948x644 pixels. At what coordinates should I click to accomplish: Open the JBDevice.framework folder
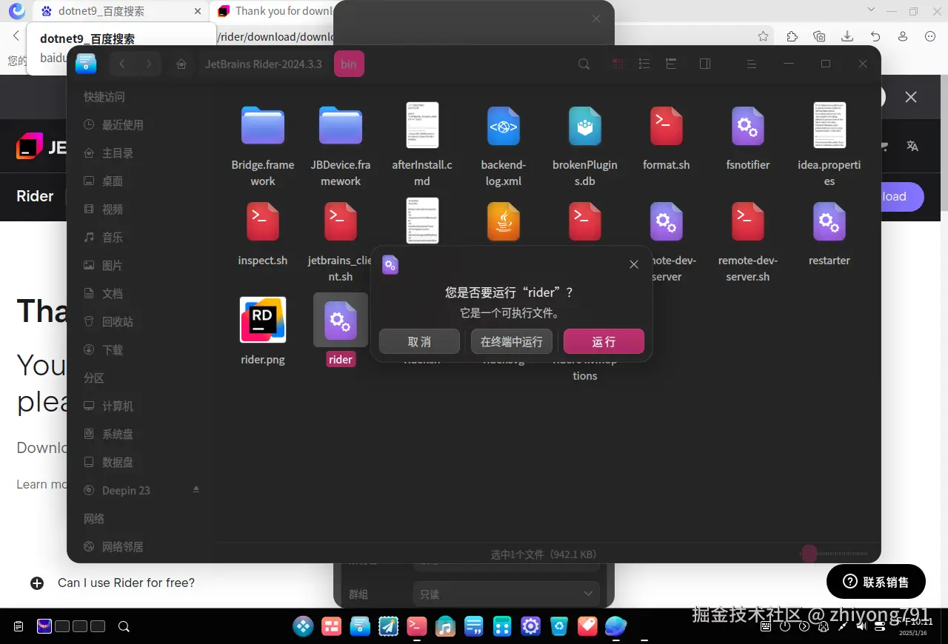click(x=341, y=126)
